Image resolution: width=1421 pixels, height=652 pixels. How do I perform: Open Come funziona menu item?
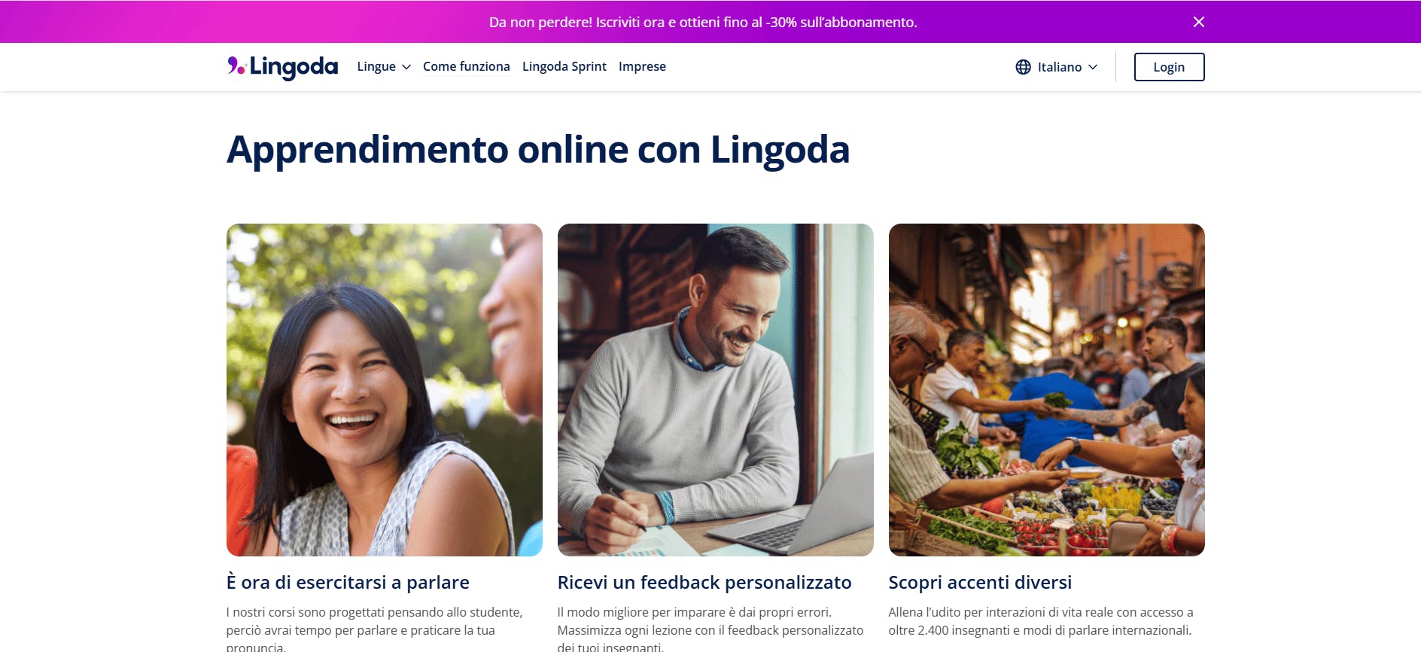pyautogui.click(x=466, y=66)
